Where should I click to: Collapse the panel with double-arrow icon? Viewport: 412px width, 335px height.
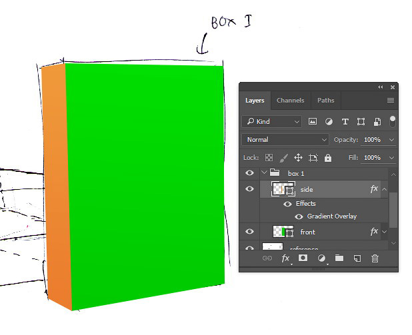[381, 87]
